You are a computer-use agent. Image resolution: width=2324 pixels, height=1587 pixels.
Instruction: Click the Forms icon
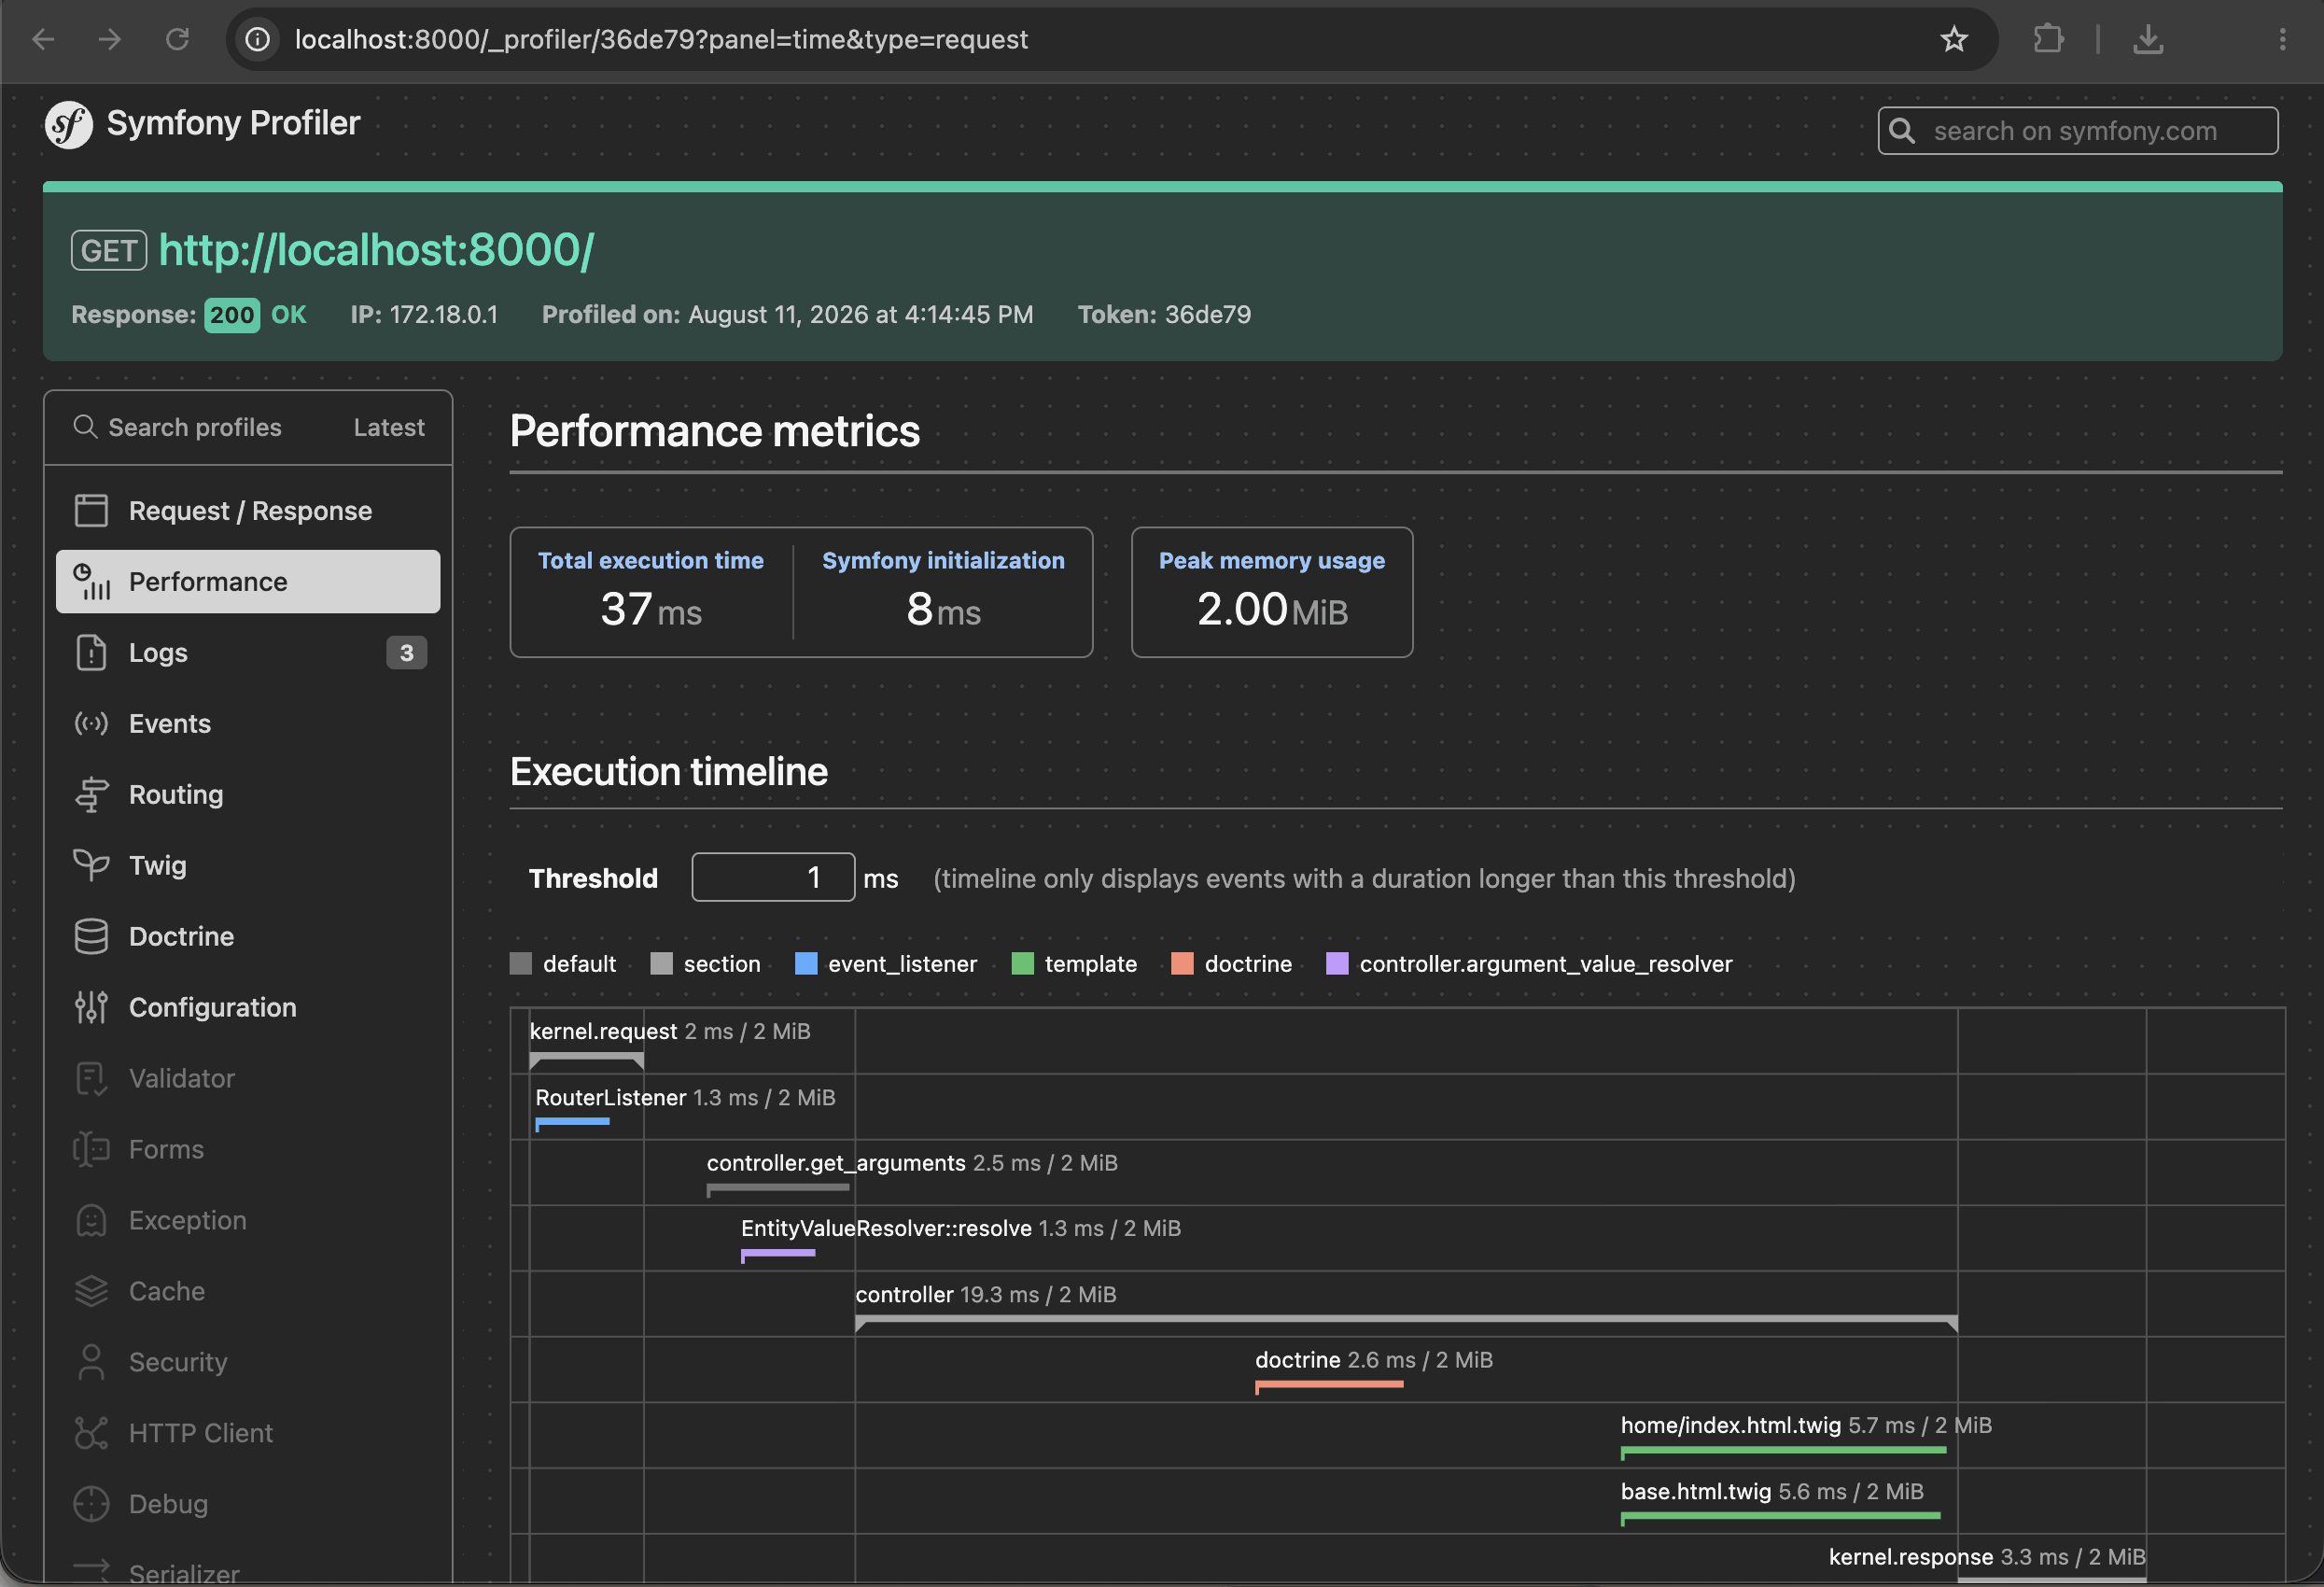(x=91, y=1149)
